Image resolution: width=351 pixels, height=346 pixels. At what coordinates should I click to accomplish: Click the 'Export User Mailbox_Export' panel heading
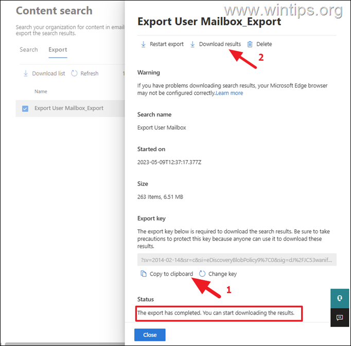209,22
